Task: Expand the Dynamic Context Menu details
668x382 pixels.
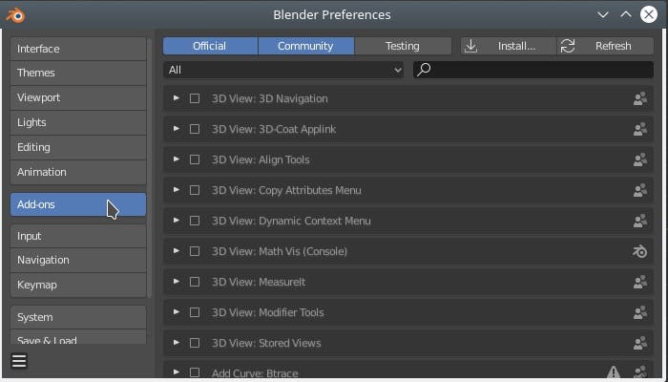Action: pyautogui.click(x=176, y=221)
